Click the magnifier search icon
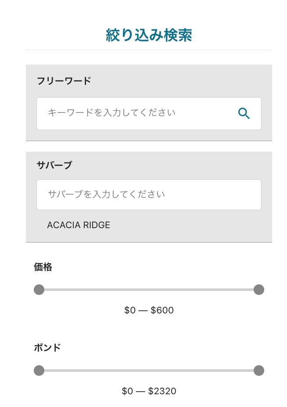 (244, 114)
